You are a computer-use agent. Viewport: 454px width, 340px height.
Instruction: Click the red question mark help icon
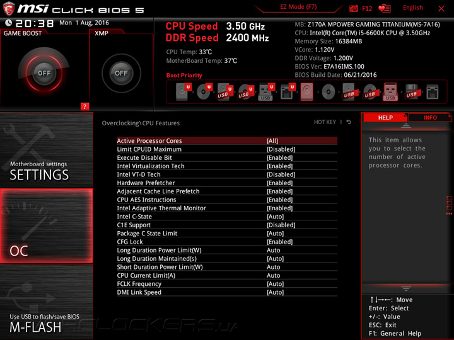84,106
